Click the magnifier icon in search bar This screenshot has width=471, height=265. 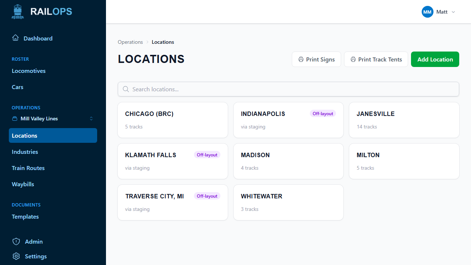[126, 89]
